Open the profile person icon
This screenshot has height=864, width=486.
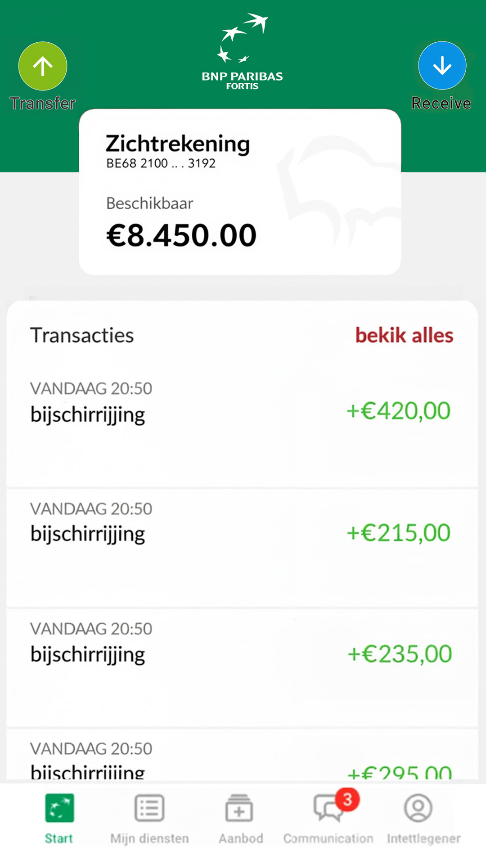click(x=418, y=808)
